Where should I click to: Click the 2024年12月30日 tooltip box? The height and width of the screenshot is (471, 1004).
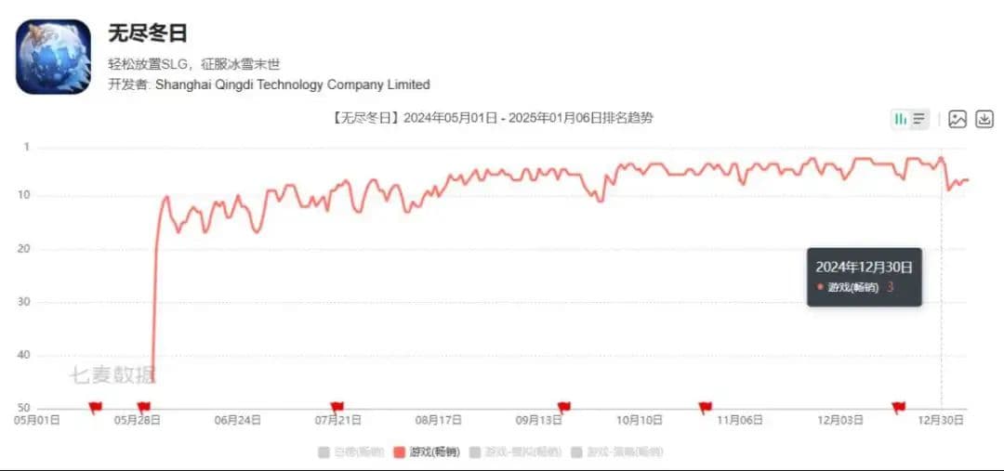click(864, 277)
